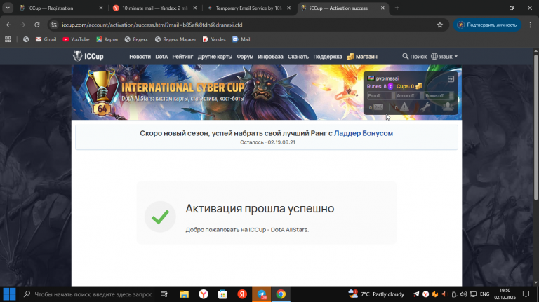Open Карты maps bookmark

[x=107, y=39]
